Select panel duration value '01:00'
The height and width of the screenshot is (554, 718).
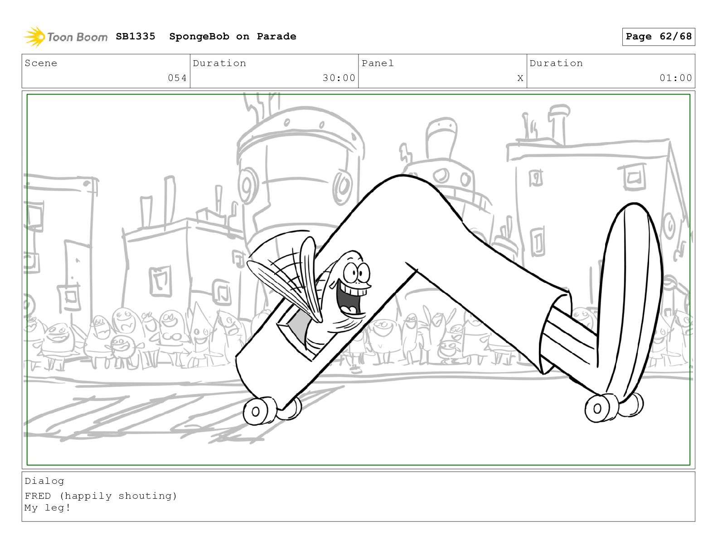click(x=676, y=78)
